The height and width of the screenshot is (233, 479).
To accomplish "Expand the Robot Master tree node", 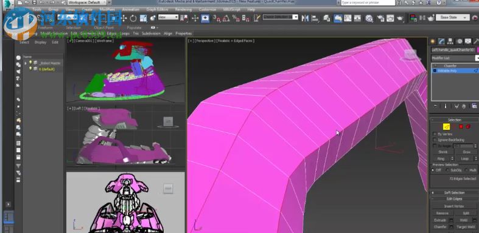I will tap(26, 63).
